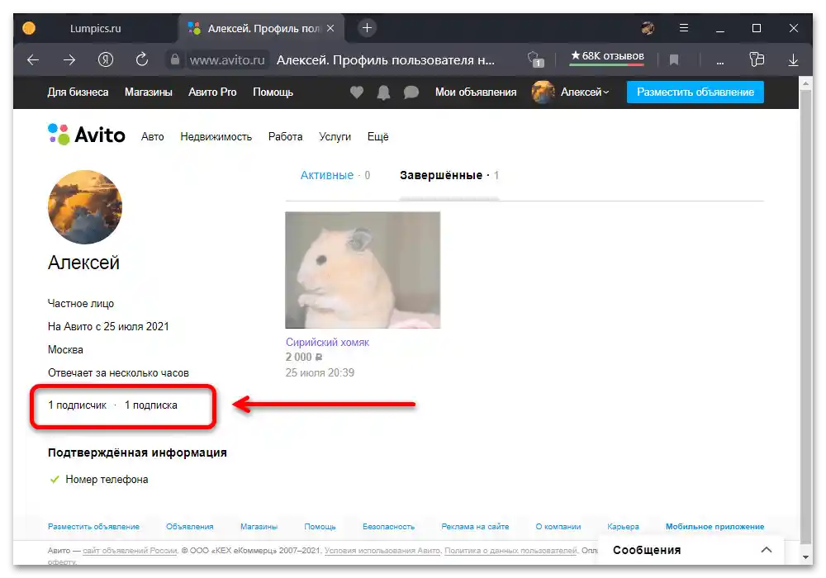Click the browser profile avatar in title bar
The width and height of the screenshot is (826, 578).
tap(648, 28)
